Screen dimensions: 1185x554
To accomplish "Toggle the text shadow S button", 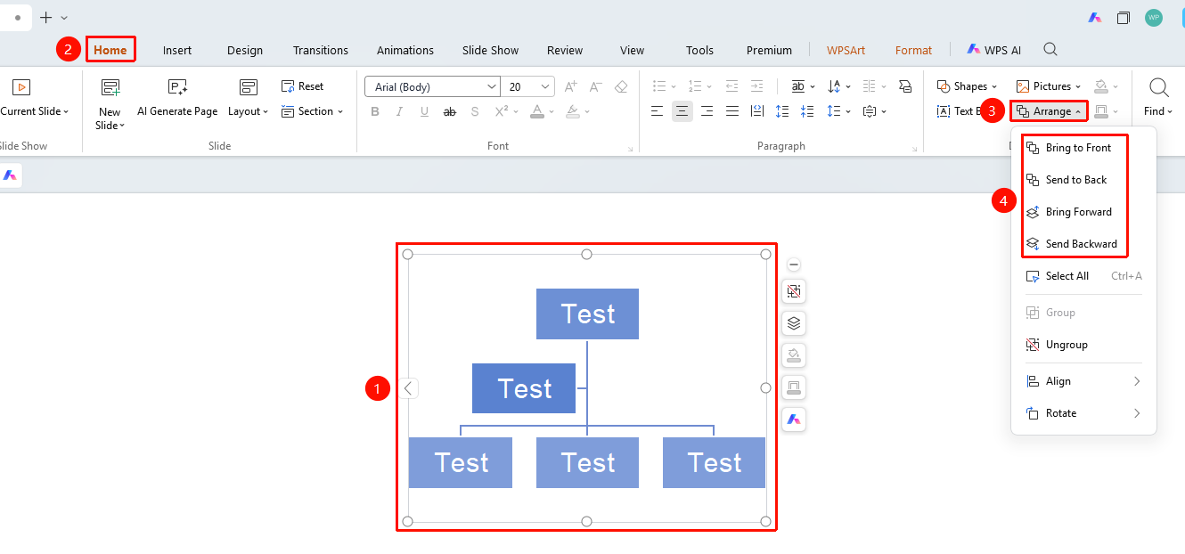I will click(475, 111).
